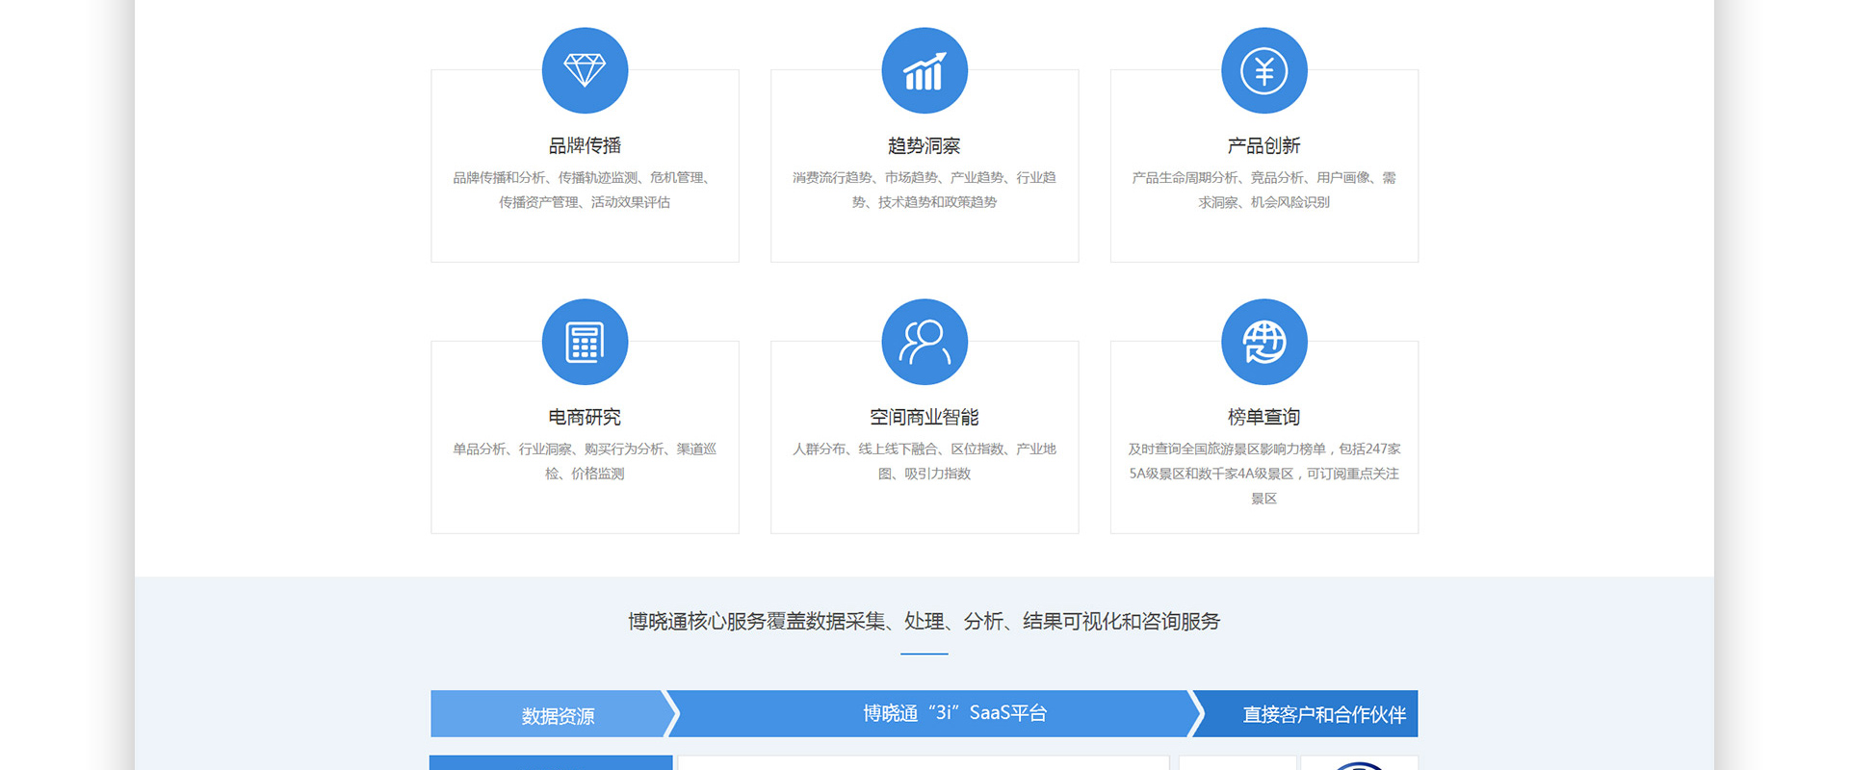Open the 空间商业智能 heading

[924, 417]
